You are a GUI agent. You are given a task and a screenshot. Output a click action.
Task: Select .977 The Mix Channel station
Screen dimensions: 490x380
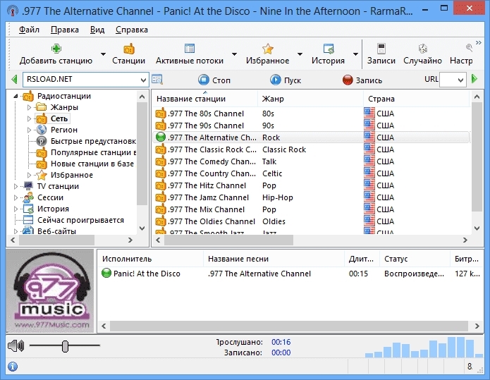click(207, 209)
